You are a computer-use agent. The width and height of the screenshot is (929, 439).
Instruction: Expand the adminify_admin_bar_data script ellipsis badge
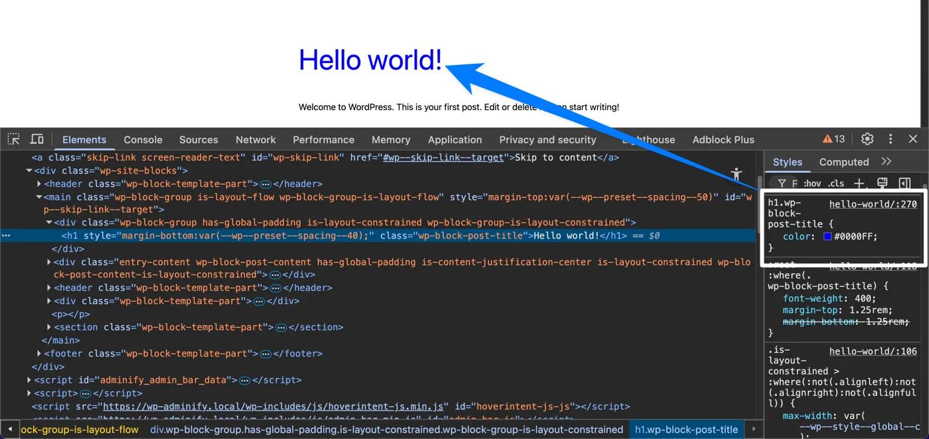[x=245, y=380]
